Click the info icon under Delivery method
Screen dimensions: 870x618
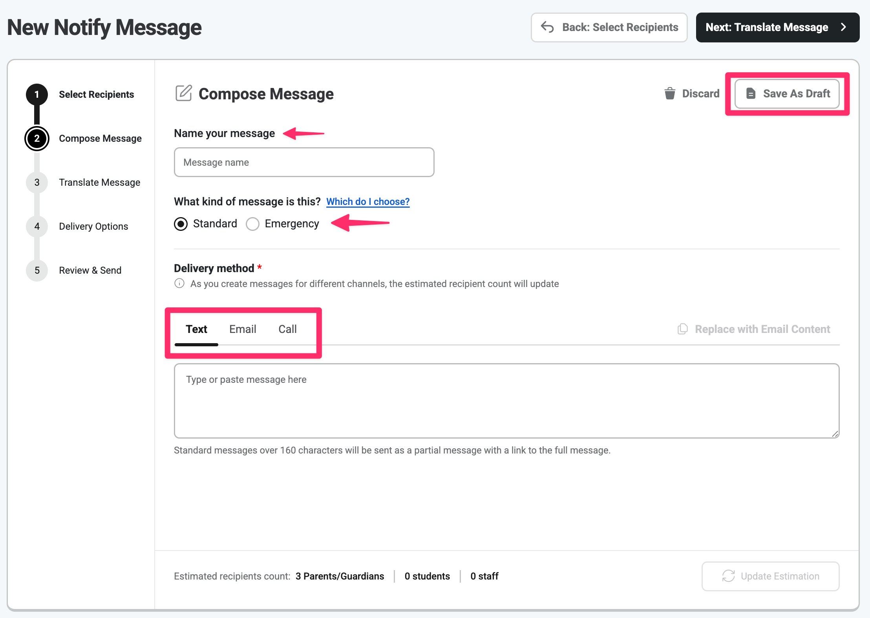coord(179,283)
